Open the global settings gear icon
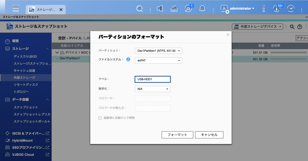Screen dimensions: 308x161 (292, 27)
